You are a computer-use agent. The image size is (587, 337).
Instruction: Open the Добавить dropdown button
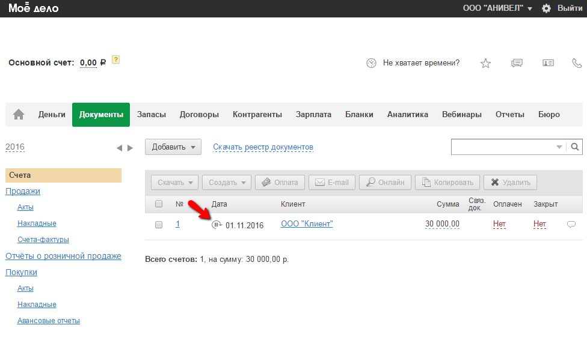[x=173, y=147]
